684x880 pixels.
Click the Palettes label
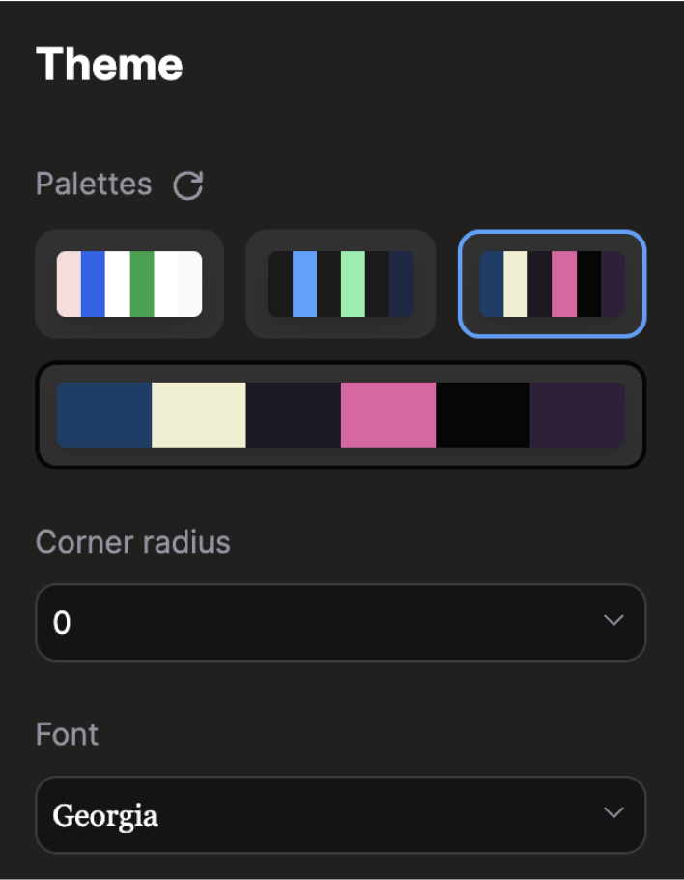point(94,184)
